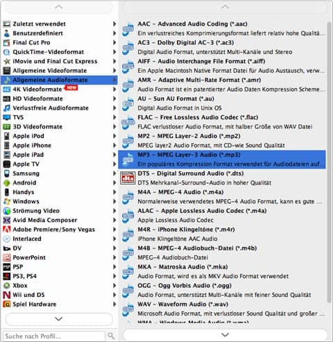Click the Spiel Hardware icon
Screen dimensions: 333x342
click(x=7, y=305)
